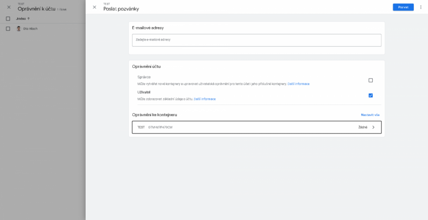The image size is (428, 220).
Task: Tick the checkbox beside Oto Hloch
Action: tap(8, 29)
